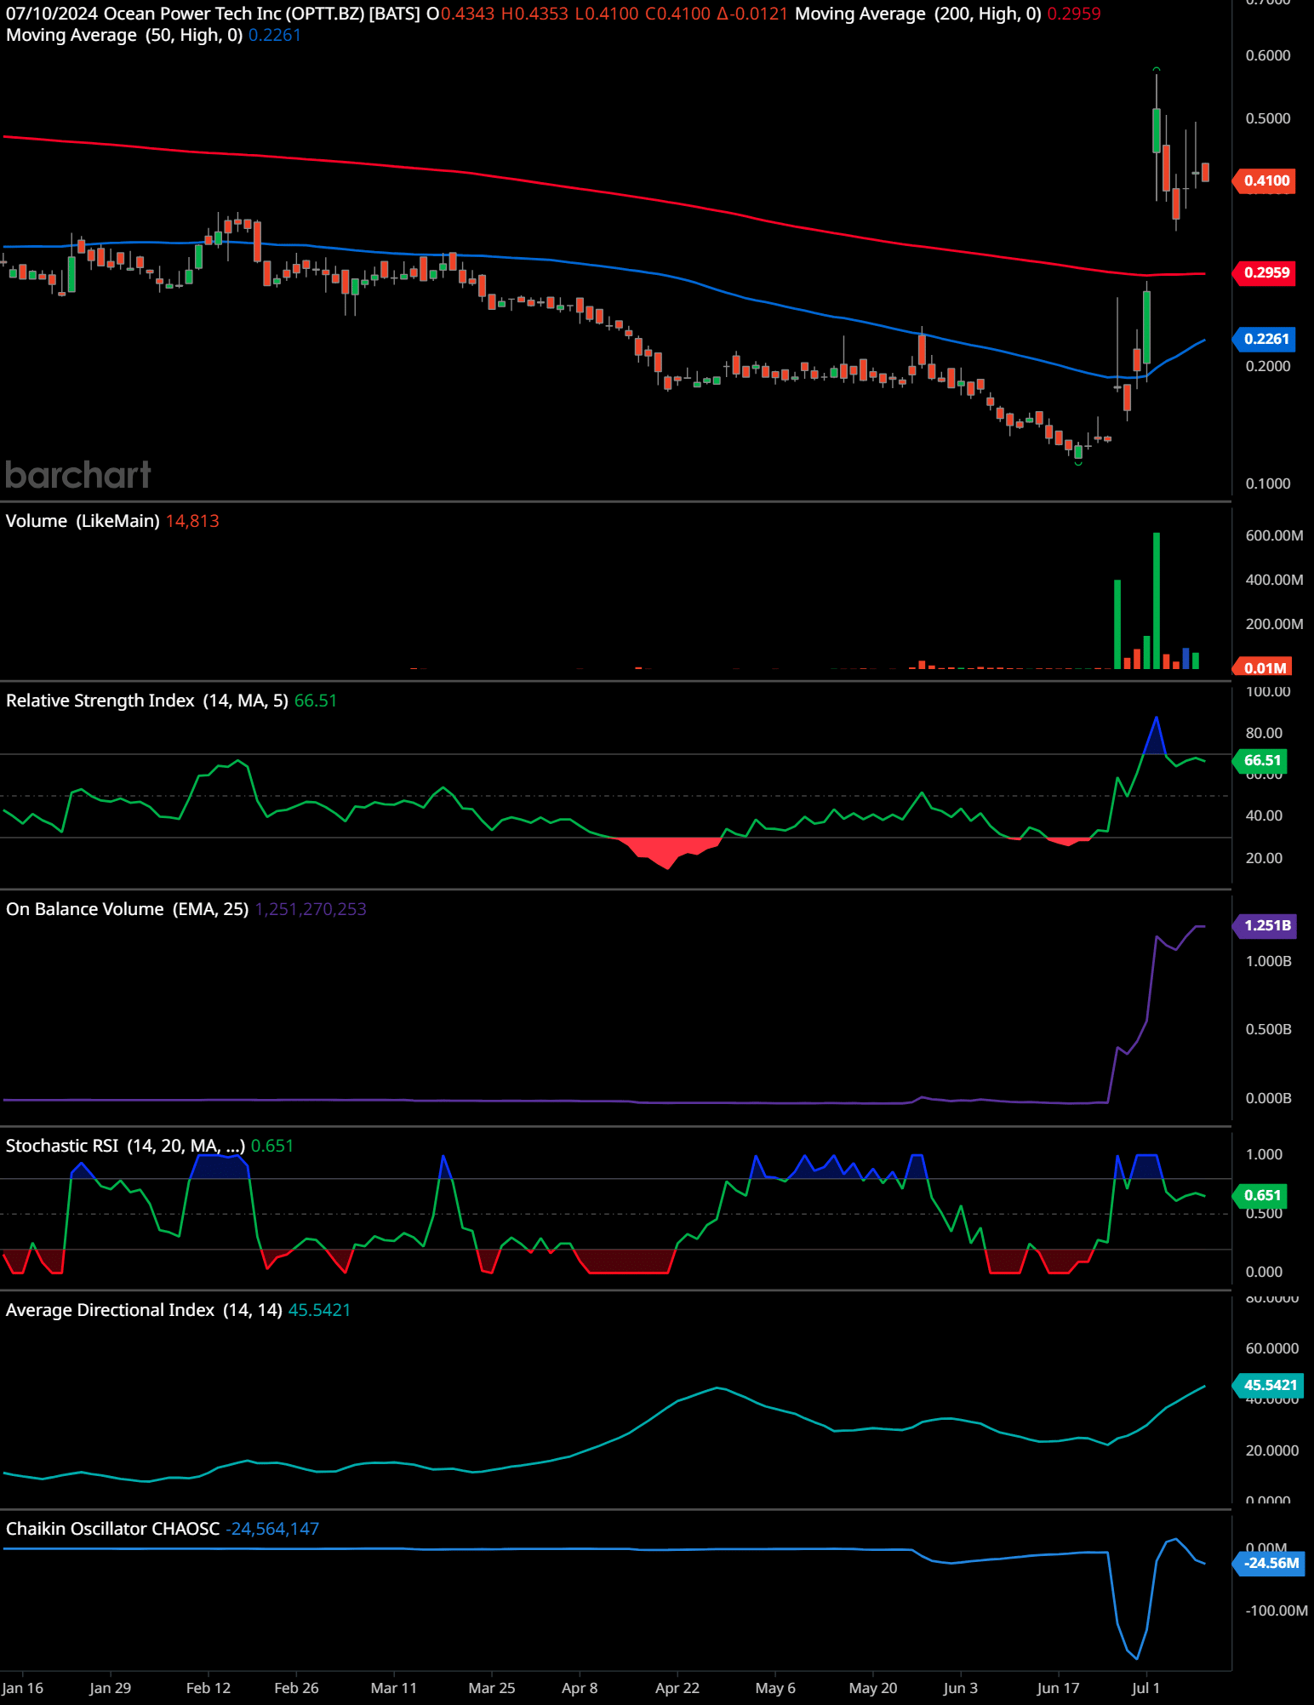Click the 0.01M volume value tag
The height and width of the screenshot is (1705, 1314).
tap(1263, 667)
